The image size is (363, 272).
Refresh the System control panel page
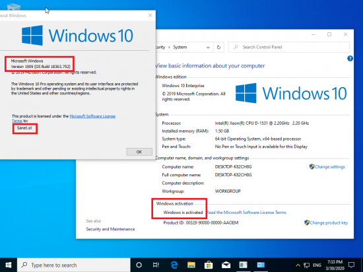(218, 48)
